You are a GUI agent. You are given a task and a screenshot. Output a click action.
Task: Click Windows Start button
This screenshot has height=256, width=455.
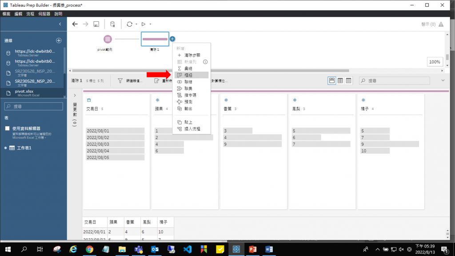pyautogui.click(x=8, y=249)
